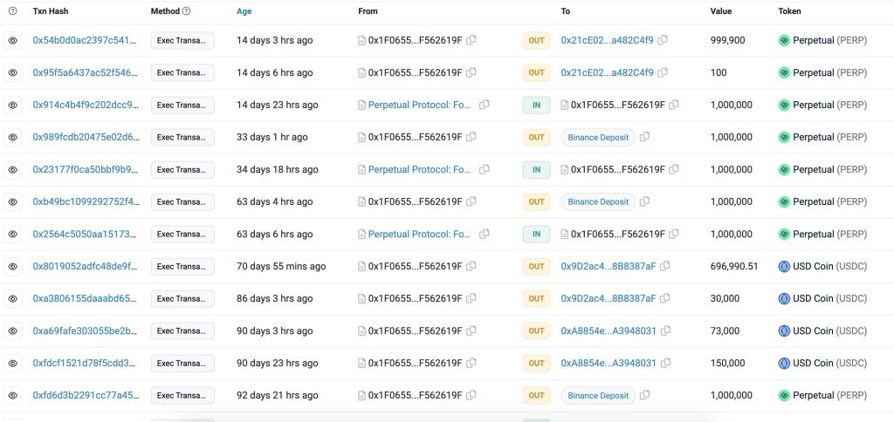Click the IN badge in 63 days 6 hrs row
Image resolution: width=894 pixels, height=422 pixels.
[x=536, y=234]
